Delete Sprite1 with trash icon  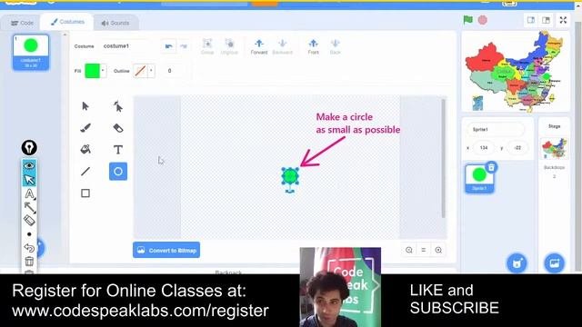pyautogui.click(x=491, y=167)
